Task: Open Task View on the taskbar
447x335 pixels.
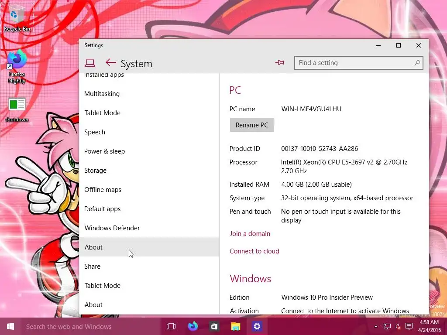Action: [171, 326]
